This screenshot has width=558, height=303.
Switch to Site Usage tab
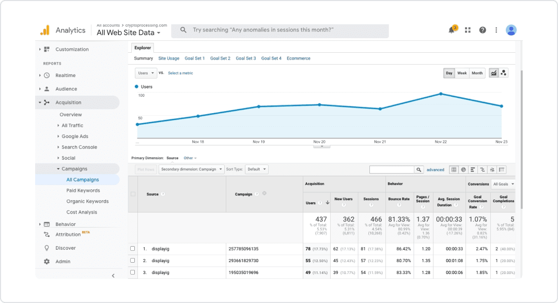pyautogui.click(x=168, y=58)
